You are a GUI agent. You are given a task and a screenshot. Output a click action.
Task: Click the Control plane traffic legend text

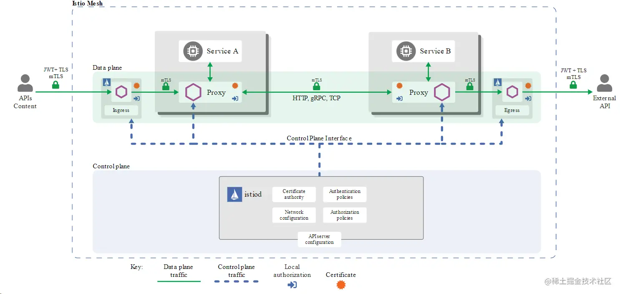[237, 271]
